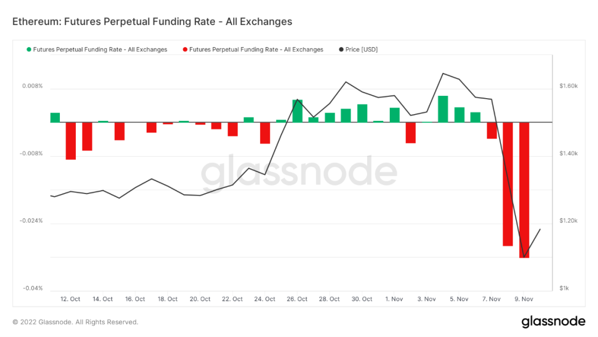Select the red bar on 8. Nov

point(508,184)
